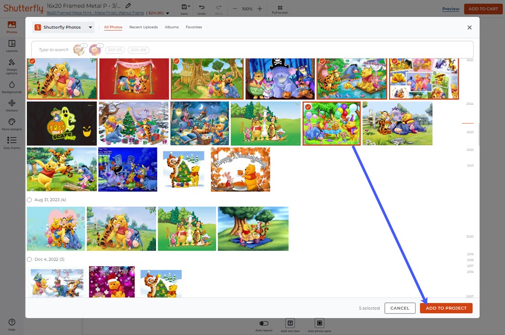Click the pencil icon to rename project
505x335 pixels.
pos(128,6)
